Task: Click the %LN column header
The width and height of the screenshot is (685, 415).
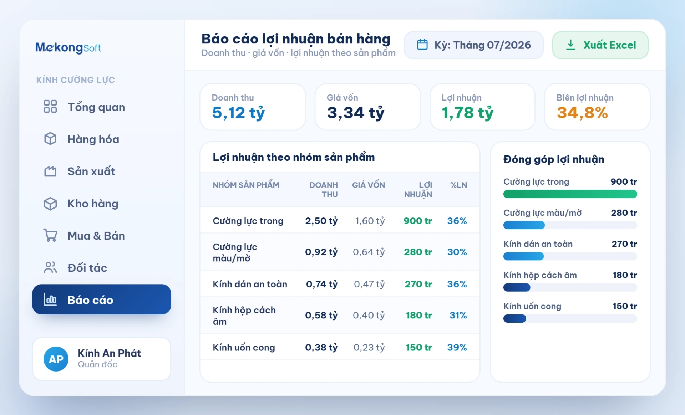Action: tap(458, 185)
